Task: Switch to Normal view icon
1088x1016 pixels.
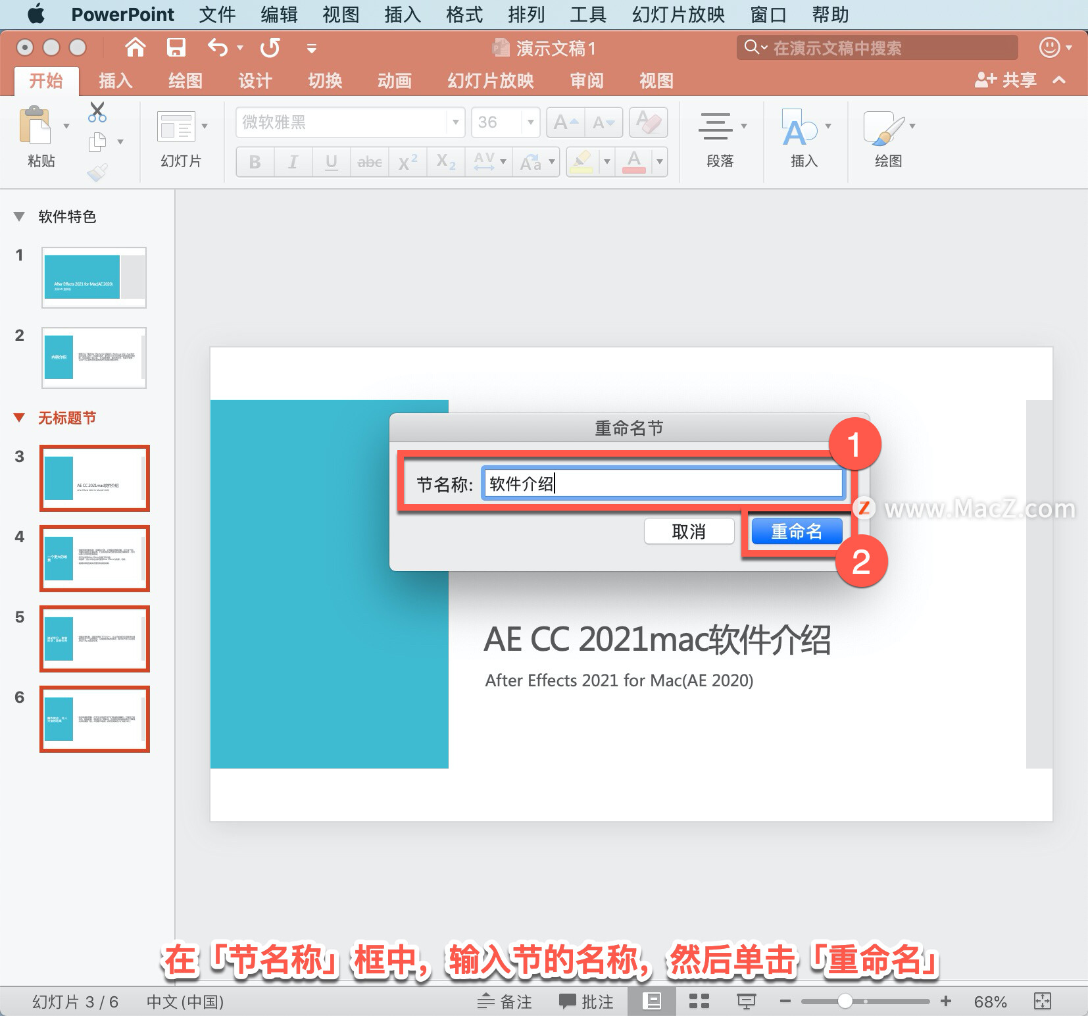Action: click(652, 1002)
